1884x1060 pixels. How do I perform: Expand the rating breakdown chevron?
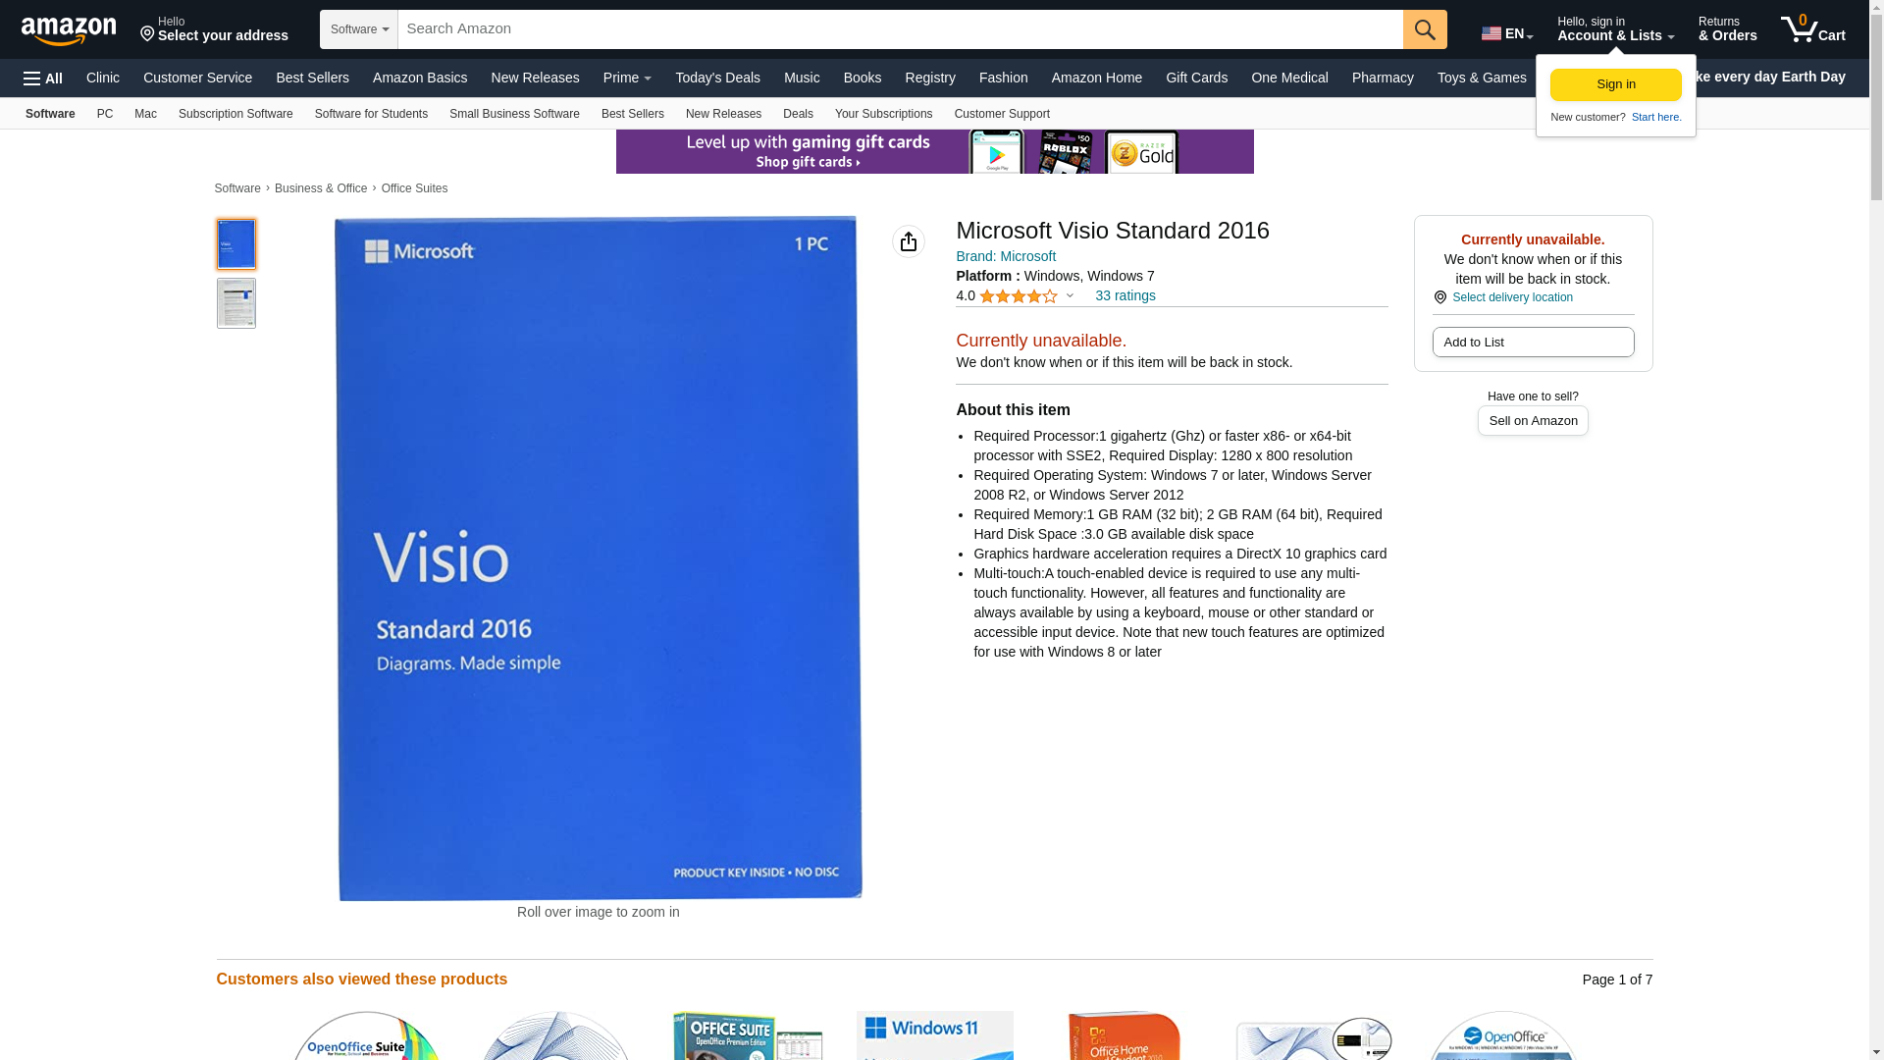pyautogui.click(x=1070, y=296)
